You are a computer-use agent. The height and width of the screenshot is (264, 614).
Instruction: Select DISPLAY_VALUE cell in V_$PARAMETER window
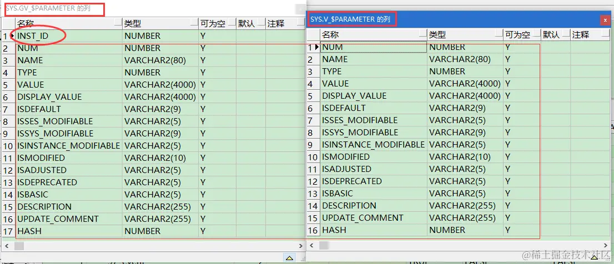374,95
